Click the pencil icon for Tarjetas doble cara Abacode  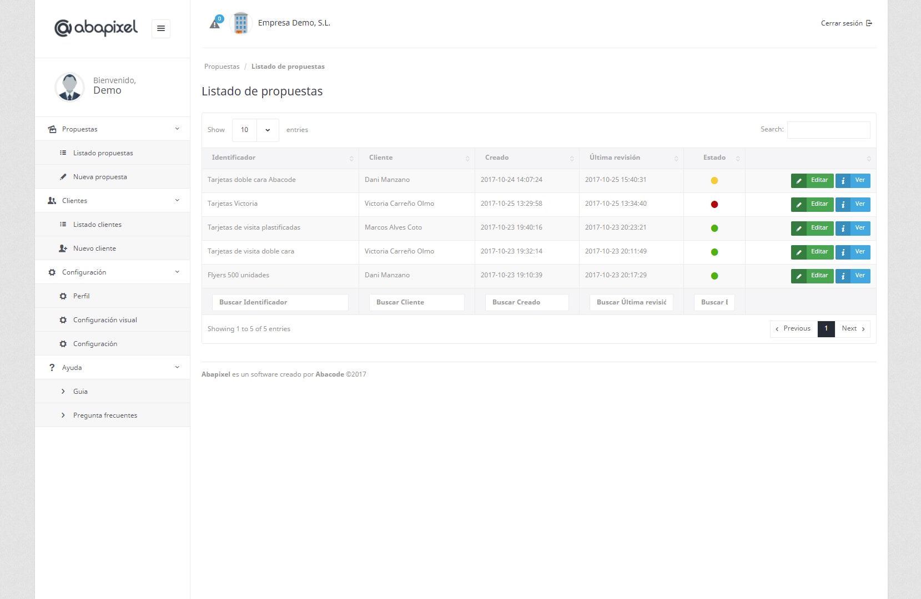coord(799,181)
